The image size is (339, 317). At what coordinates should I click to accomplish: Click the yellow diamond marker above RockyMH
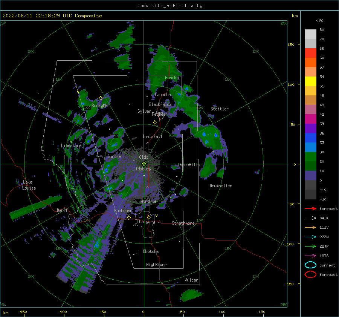click(x=101, y=98)
